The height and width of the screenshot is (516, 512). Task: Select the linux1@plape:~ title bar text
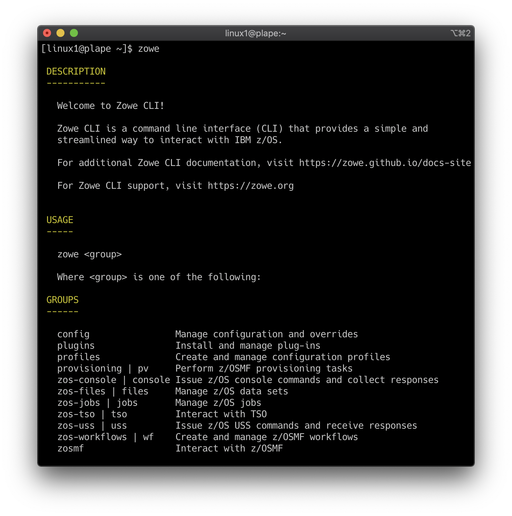point(256,33)
